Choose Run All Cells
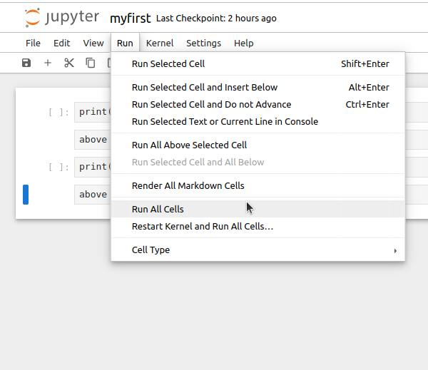Image resolution: width=428 pixels, height=370 pixels. click(x=158, y=209)
